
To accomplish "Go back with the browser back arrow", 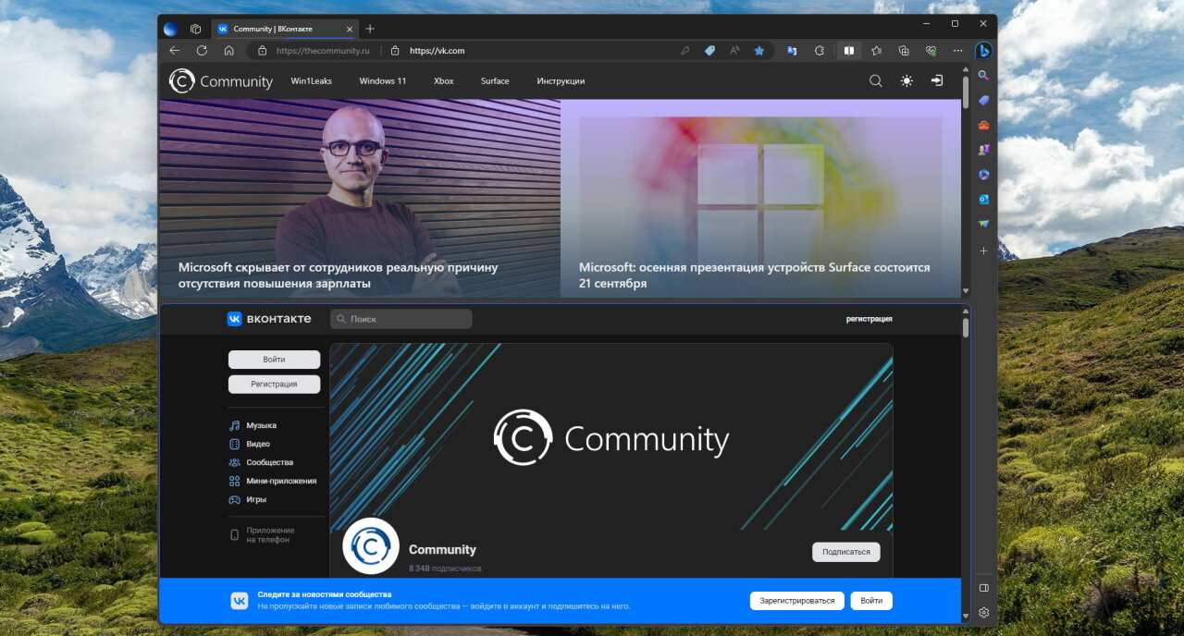I will (x=175, y=51).
